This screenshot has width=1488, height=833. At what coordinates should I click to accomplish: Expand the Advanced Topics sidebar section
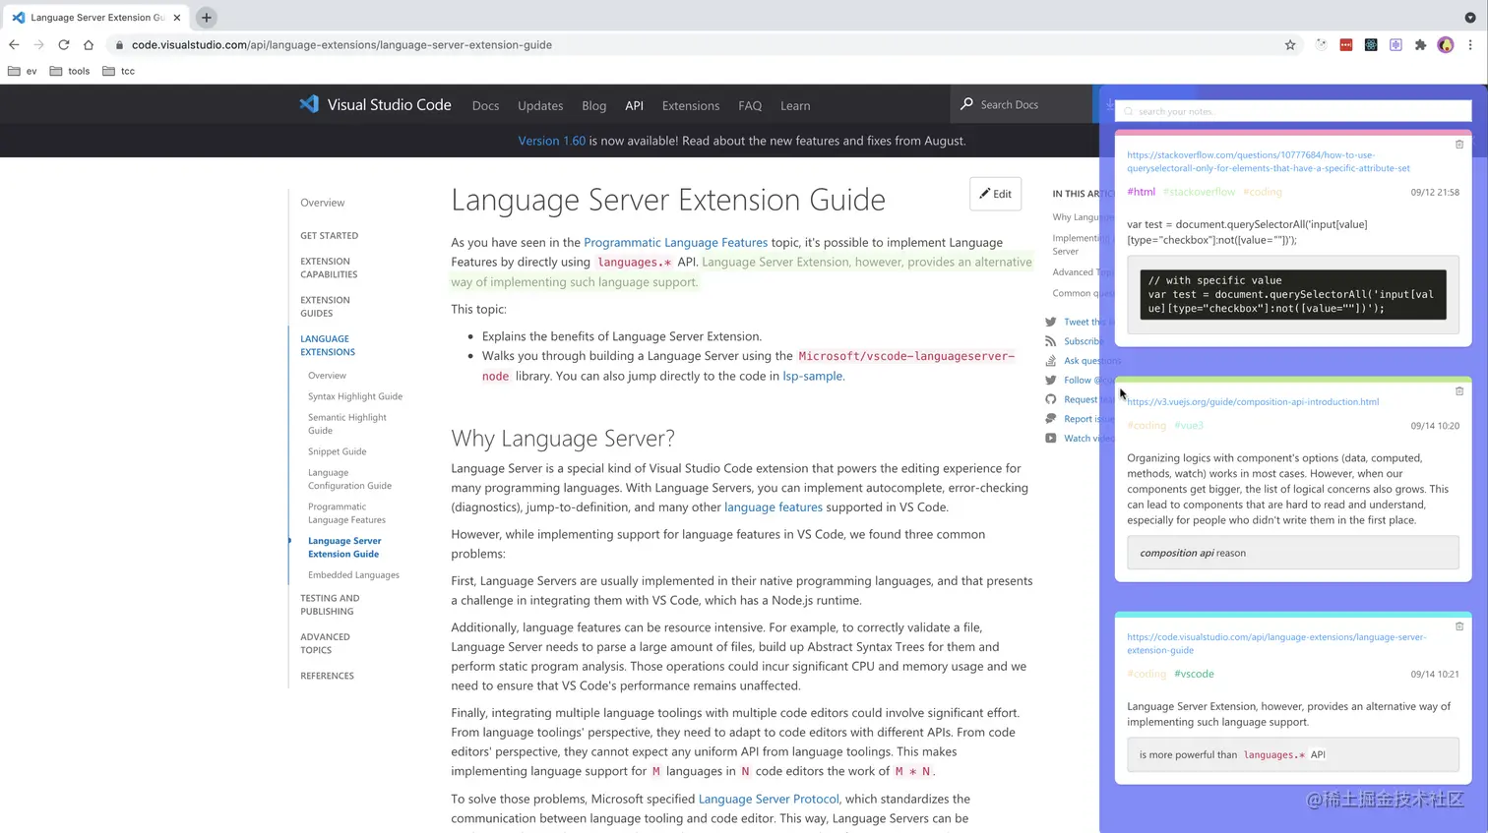(x=325, y=643)
